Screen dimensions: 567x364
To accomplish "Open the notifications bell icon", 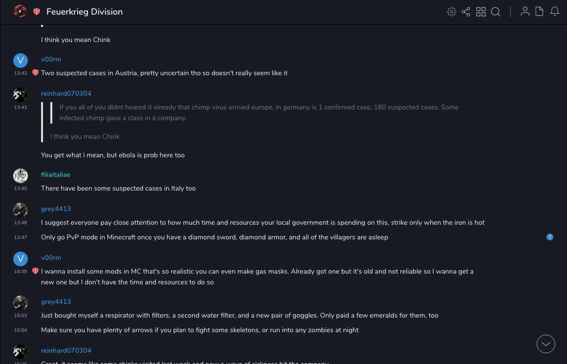I will [555, 12].
